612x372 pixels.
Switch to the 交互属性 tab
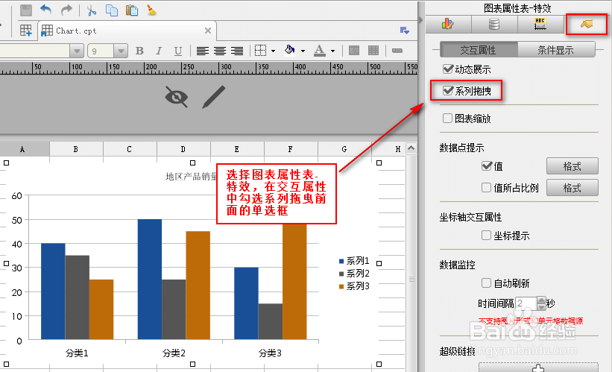479,50
